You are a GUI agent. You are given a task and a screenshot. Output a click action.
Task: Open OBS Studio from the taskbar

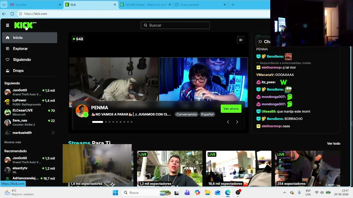click(238, 193)
